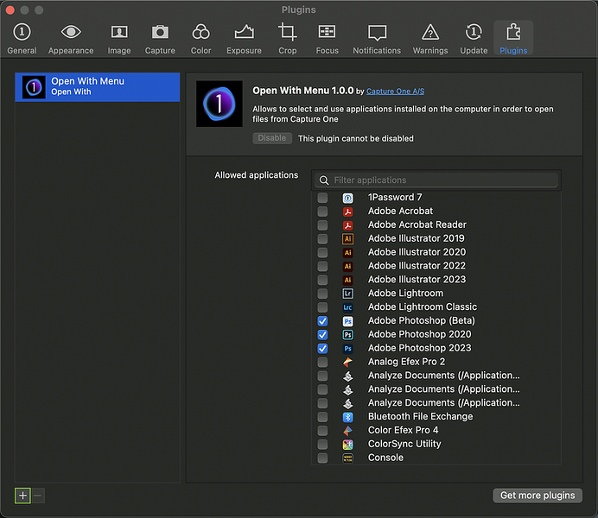Screen dimensions: 598x518
Task: Click the Adobe Acrobat Reader icon
Action: [347, 225]
